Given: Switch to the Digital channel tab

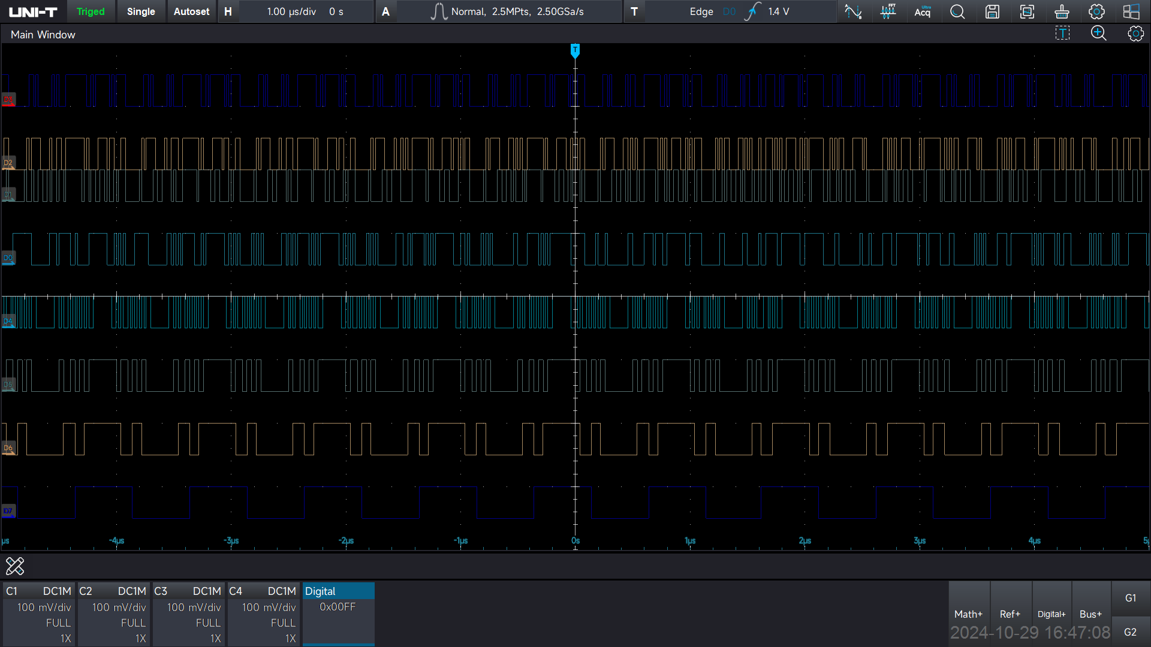Looking at the screenshot, I should tap(338, 591).
